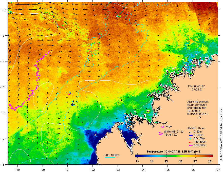This screenshot has width=223, height=172.
Task: Click the magenta arrow beside 300-600m
Action: pos(191,145)
